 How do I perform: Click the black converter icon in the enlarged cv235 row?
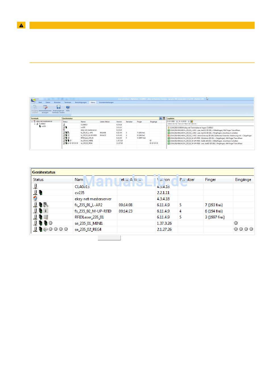coord(41,193)
